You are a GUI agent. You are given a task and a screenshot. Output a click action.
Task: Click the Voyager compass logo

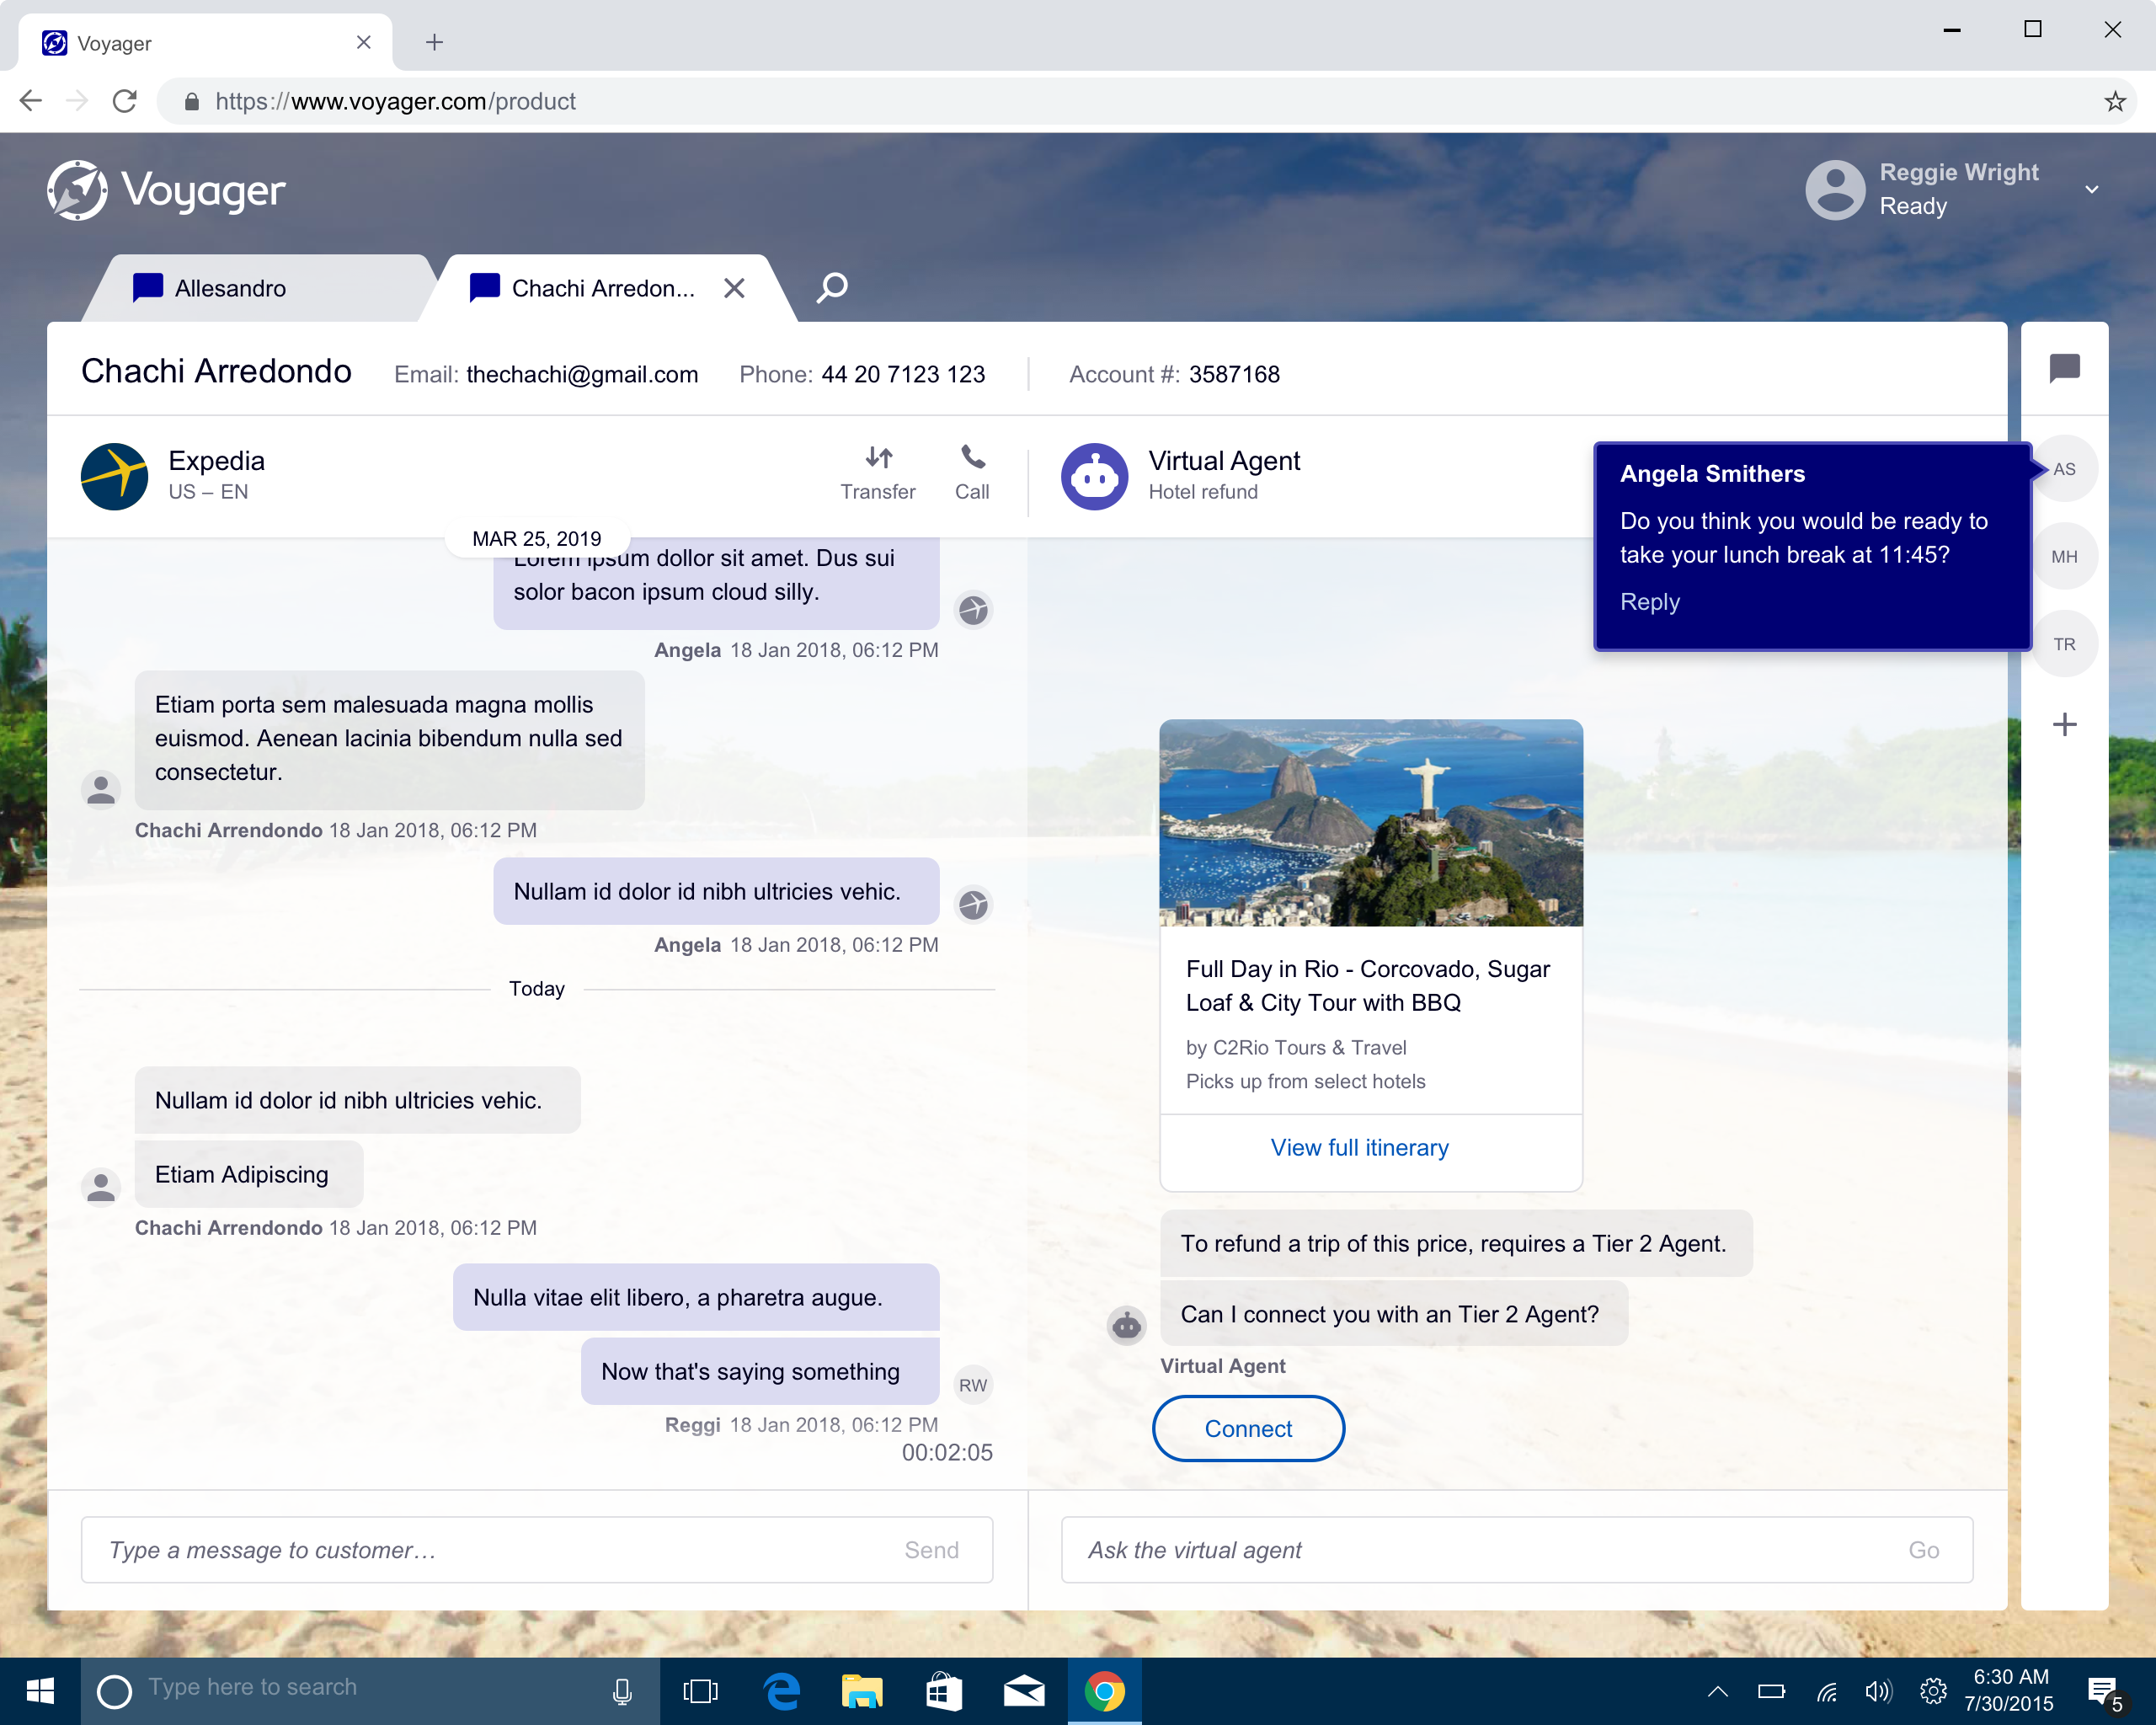77,190
